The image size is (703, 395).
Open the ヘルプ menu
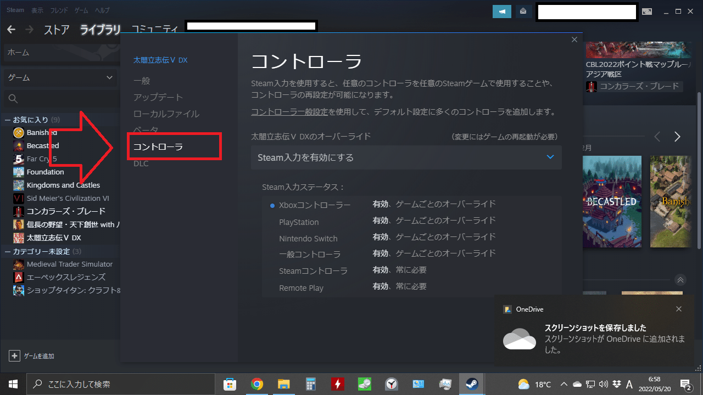[x=102, y=10]
